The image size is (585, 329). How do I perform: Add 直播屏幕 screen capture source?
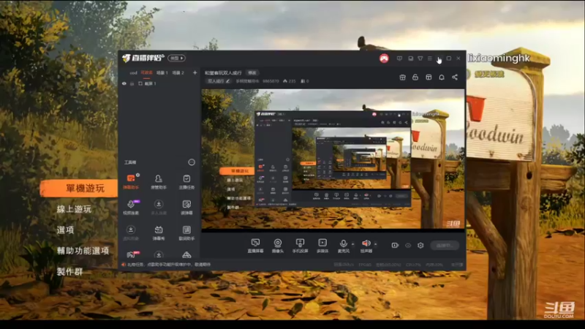click(x=255, y=246)
